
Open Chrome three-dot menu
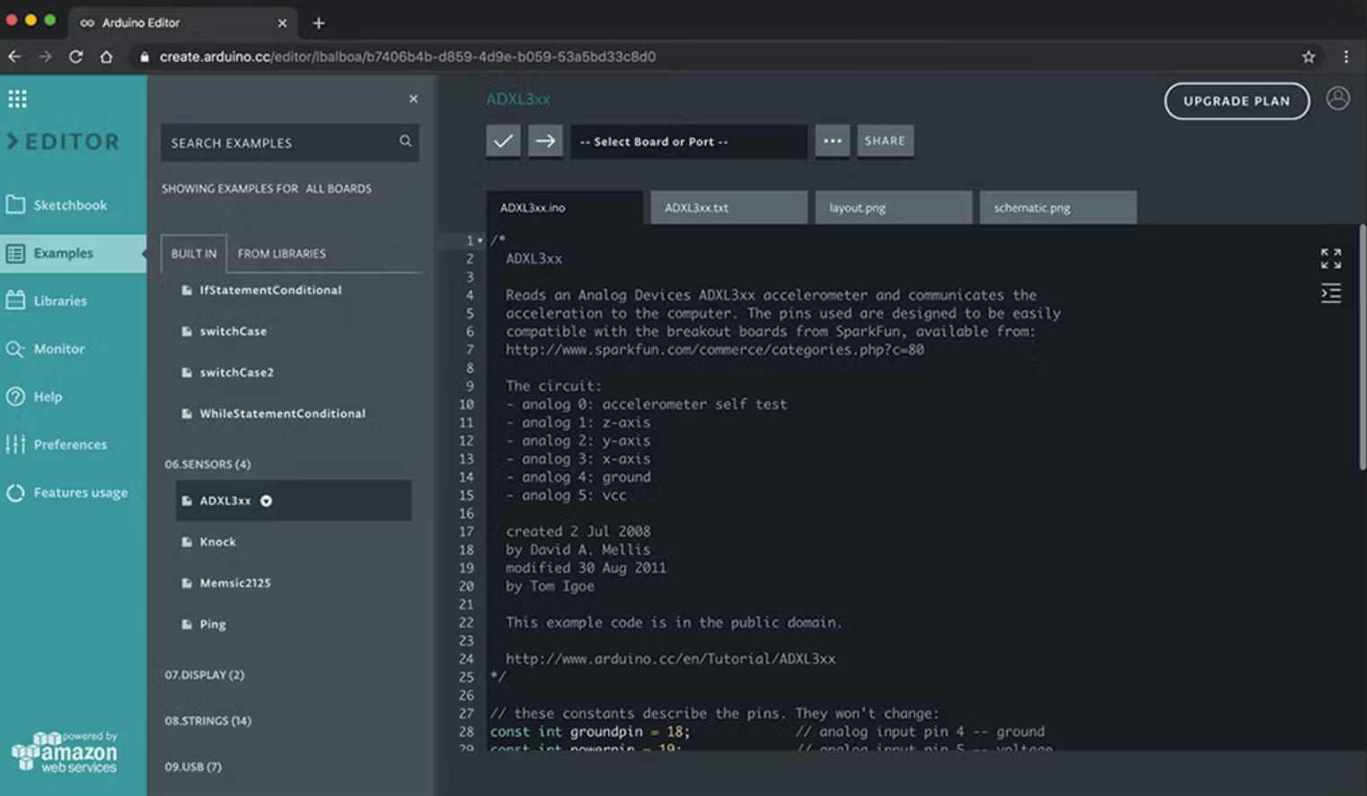click(x=1345, y=57)
